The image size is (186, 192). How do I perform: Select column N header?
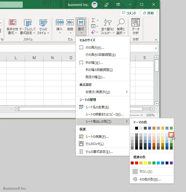pyautogui.click(x=52, y=58)
